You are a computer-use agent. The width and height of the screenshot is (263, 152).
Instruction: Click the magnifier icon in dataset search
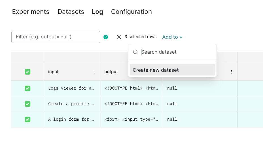(x=135, y=52)
